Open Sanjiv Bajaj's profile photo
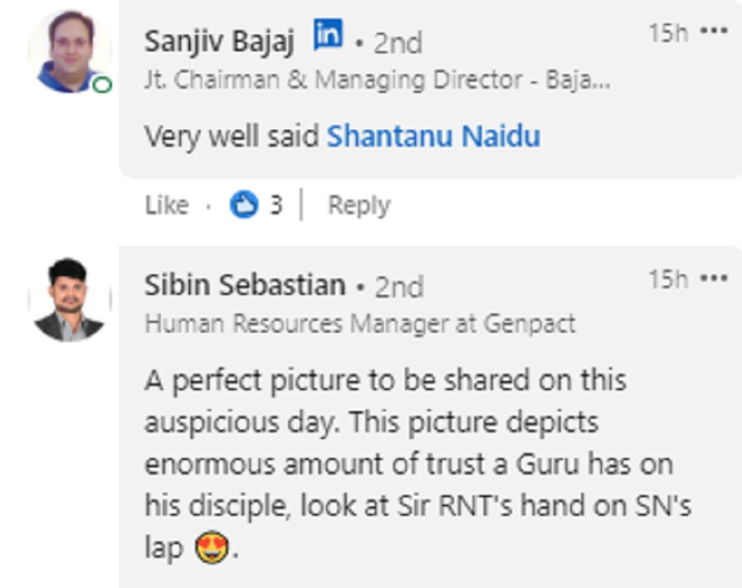This screenshot has height=588, width=742. coord(69,52)
